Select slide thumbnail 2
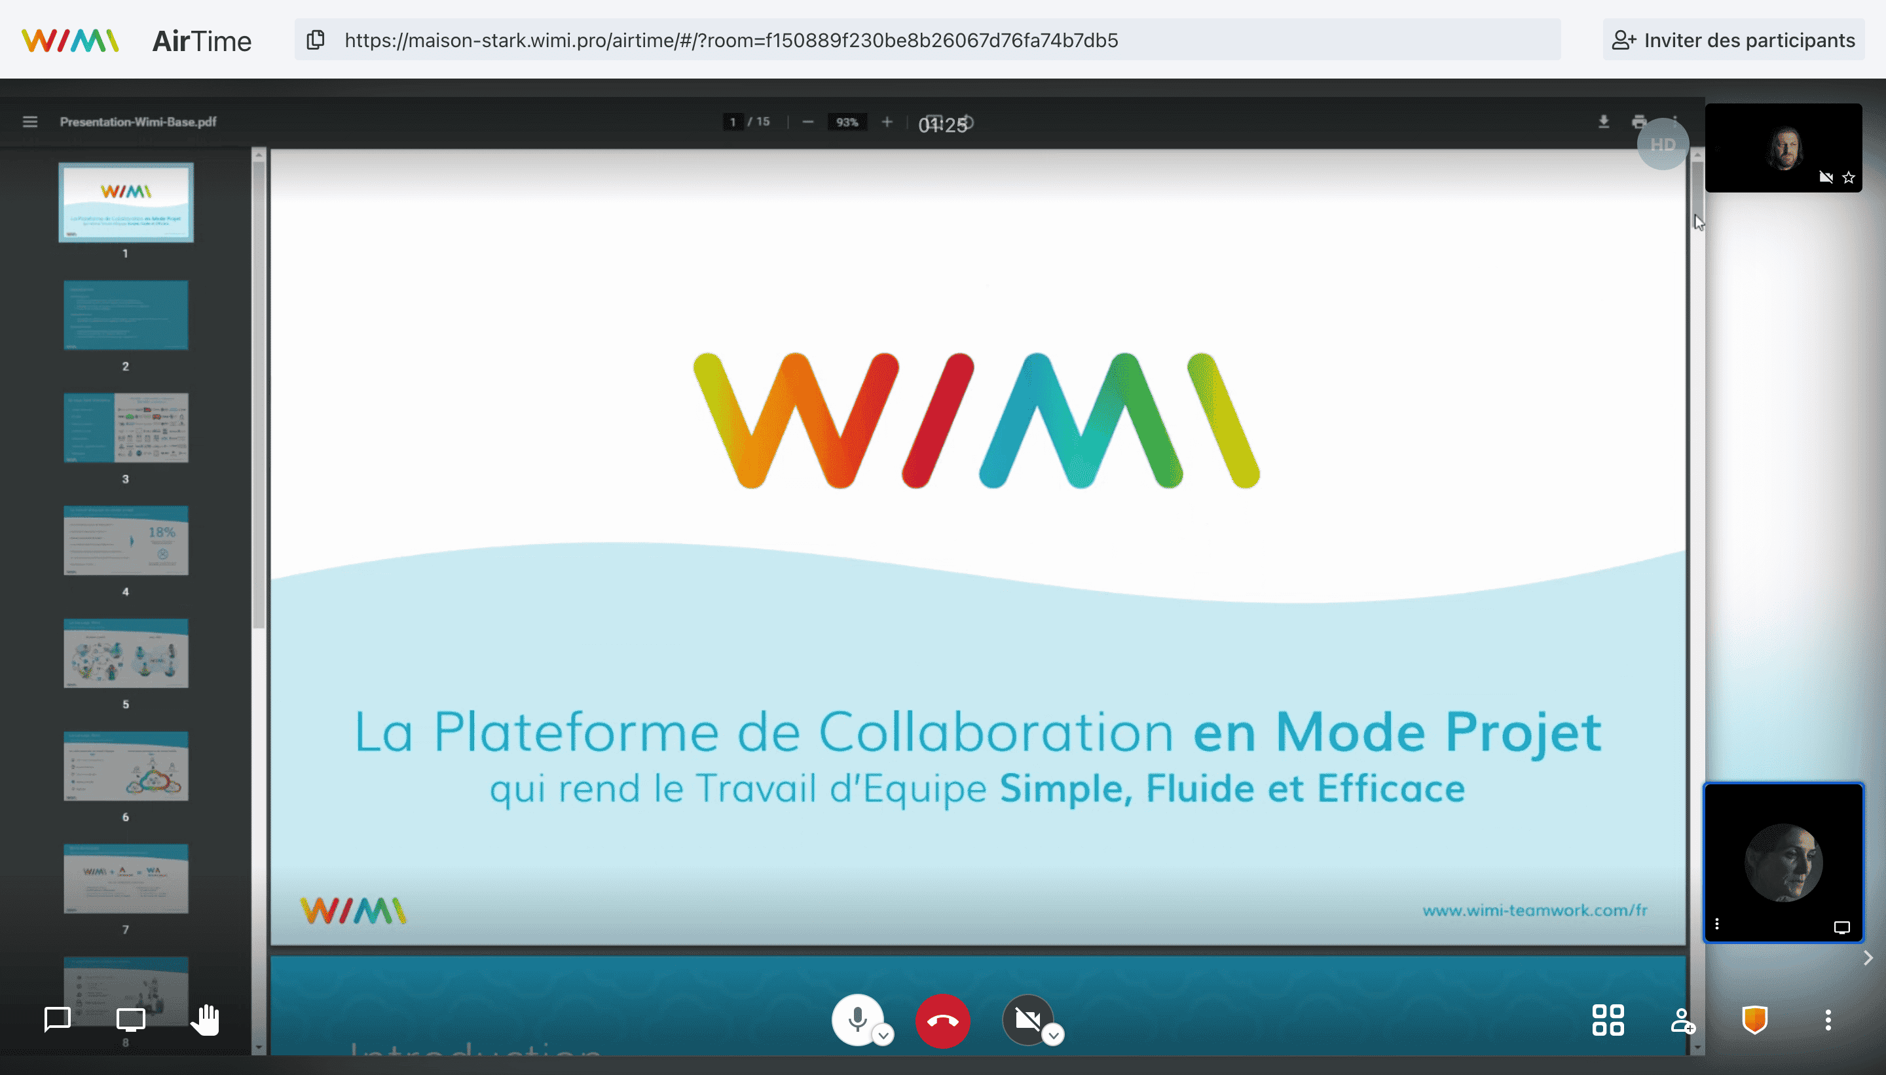 pyautogui.click(x=126, y=316)
